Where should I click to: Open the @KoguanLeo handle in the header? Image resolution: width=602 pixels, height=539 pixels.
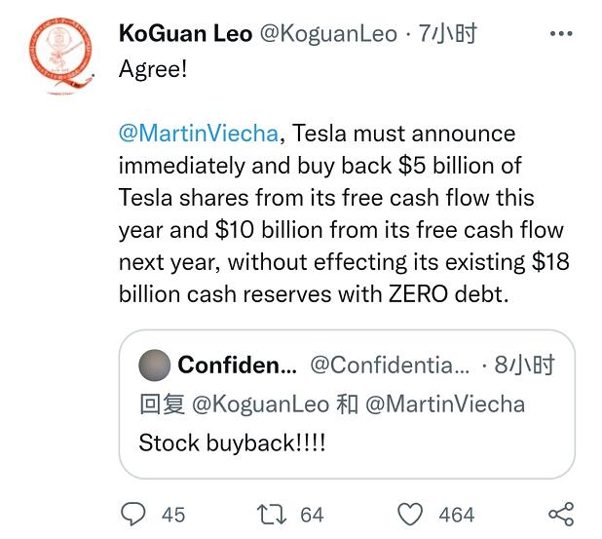[323, 34]
